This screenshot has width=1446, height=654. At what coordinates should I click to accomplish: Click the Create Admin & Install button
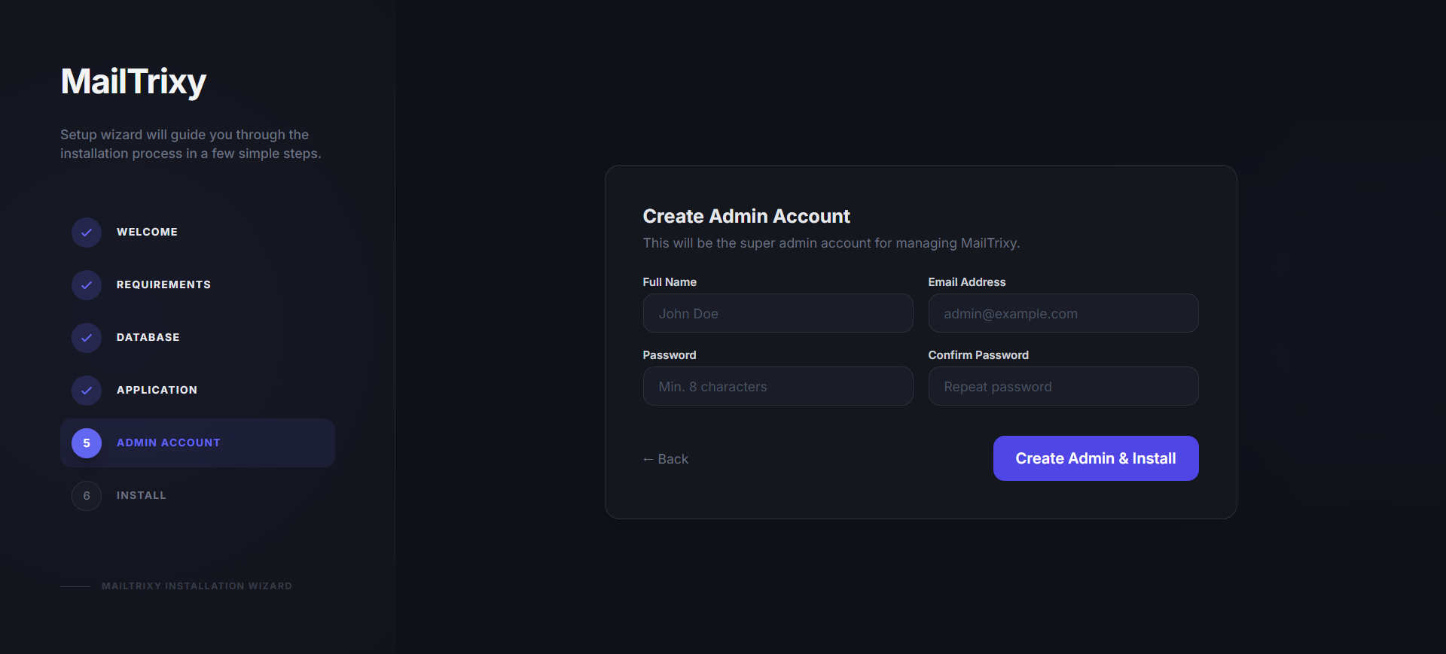click(x=1096, y=458)
